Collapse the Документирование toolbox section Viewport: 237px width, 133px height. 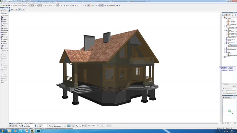[1, 50]
